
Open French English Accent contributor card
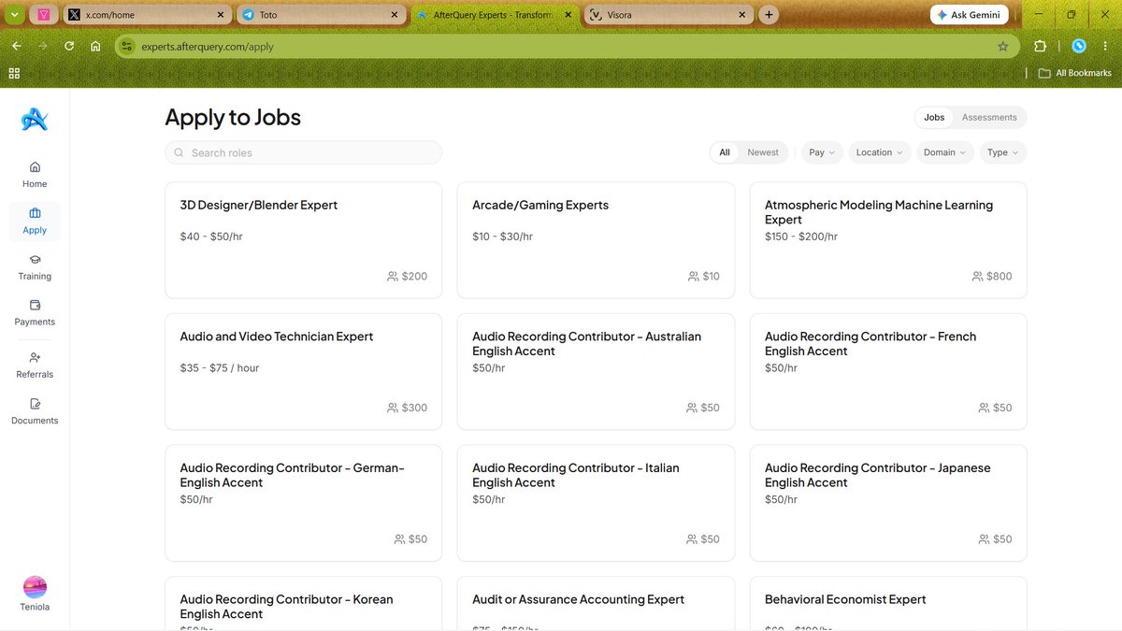click(x=888, y=371)
